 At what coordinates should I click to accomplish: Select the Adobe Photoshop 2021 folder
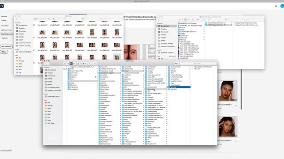[155, 81]
